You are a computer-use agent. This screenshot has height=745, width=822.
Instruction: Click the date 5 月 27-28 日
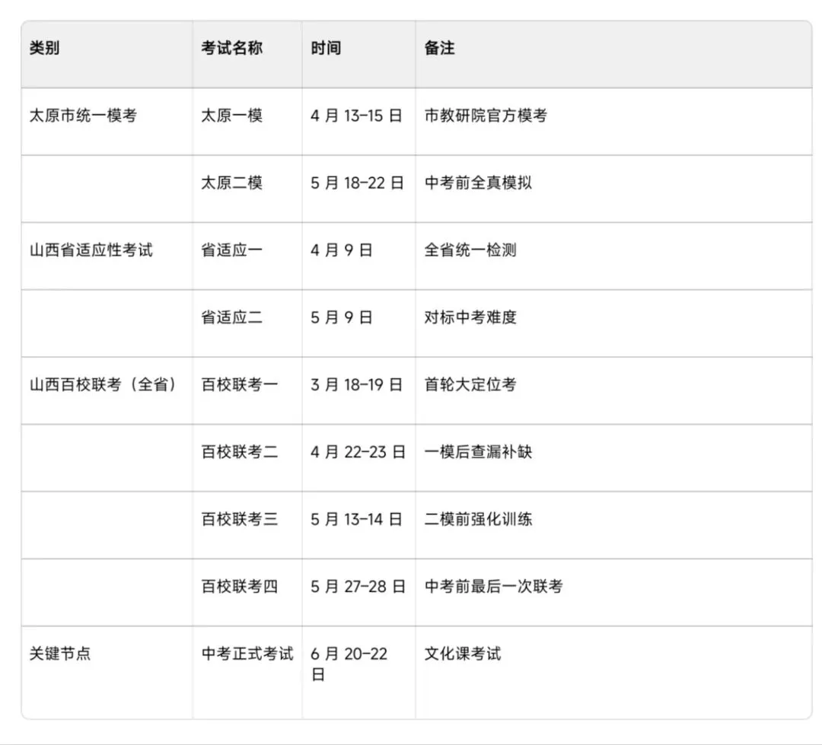point(358,586)
